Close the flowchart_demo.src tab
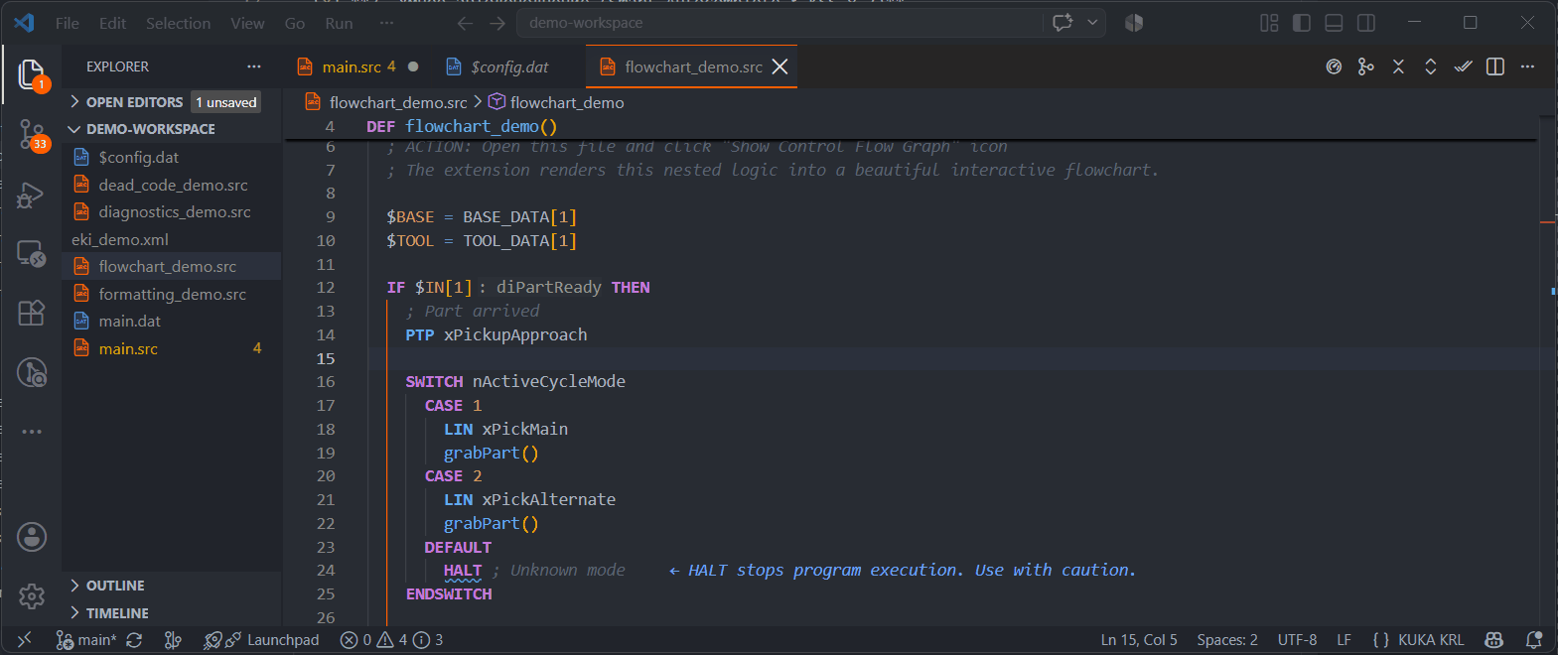 (x=780, y=66)
